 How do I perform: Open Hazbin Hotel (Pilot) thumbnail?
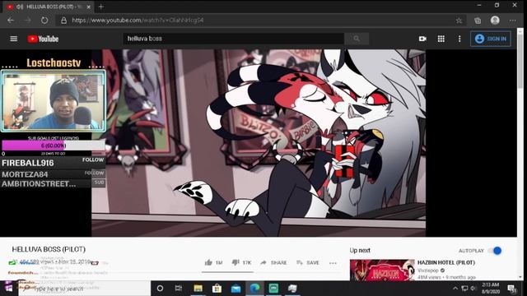(382, 271)
